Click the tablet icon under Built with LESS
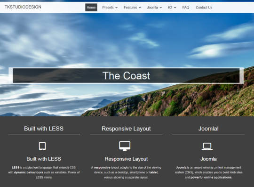Viewport: 254px width, 187px height. (x=42, y=146)
